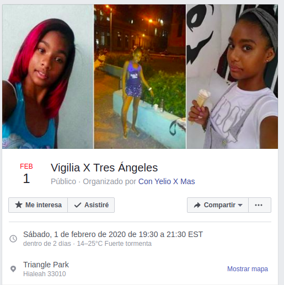Image resolution: width=284 pixels, height=285 pixels.
Task: Open the right photo with ice cream
Action: 232,77
